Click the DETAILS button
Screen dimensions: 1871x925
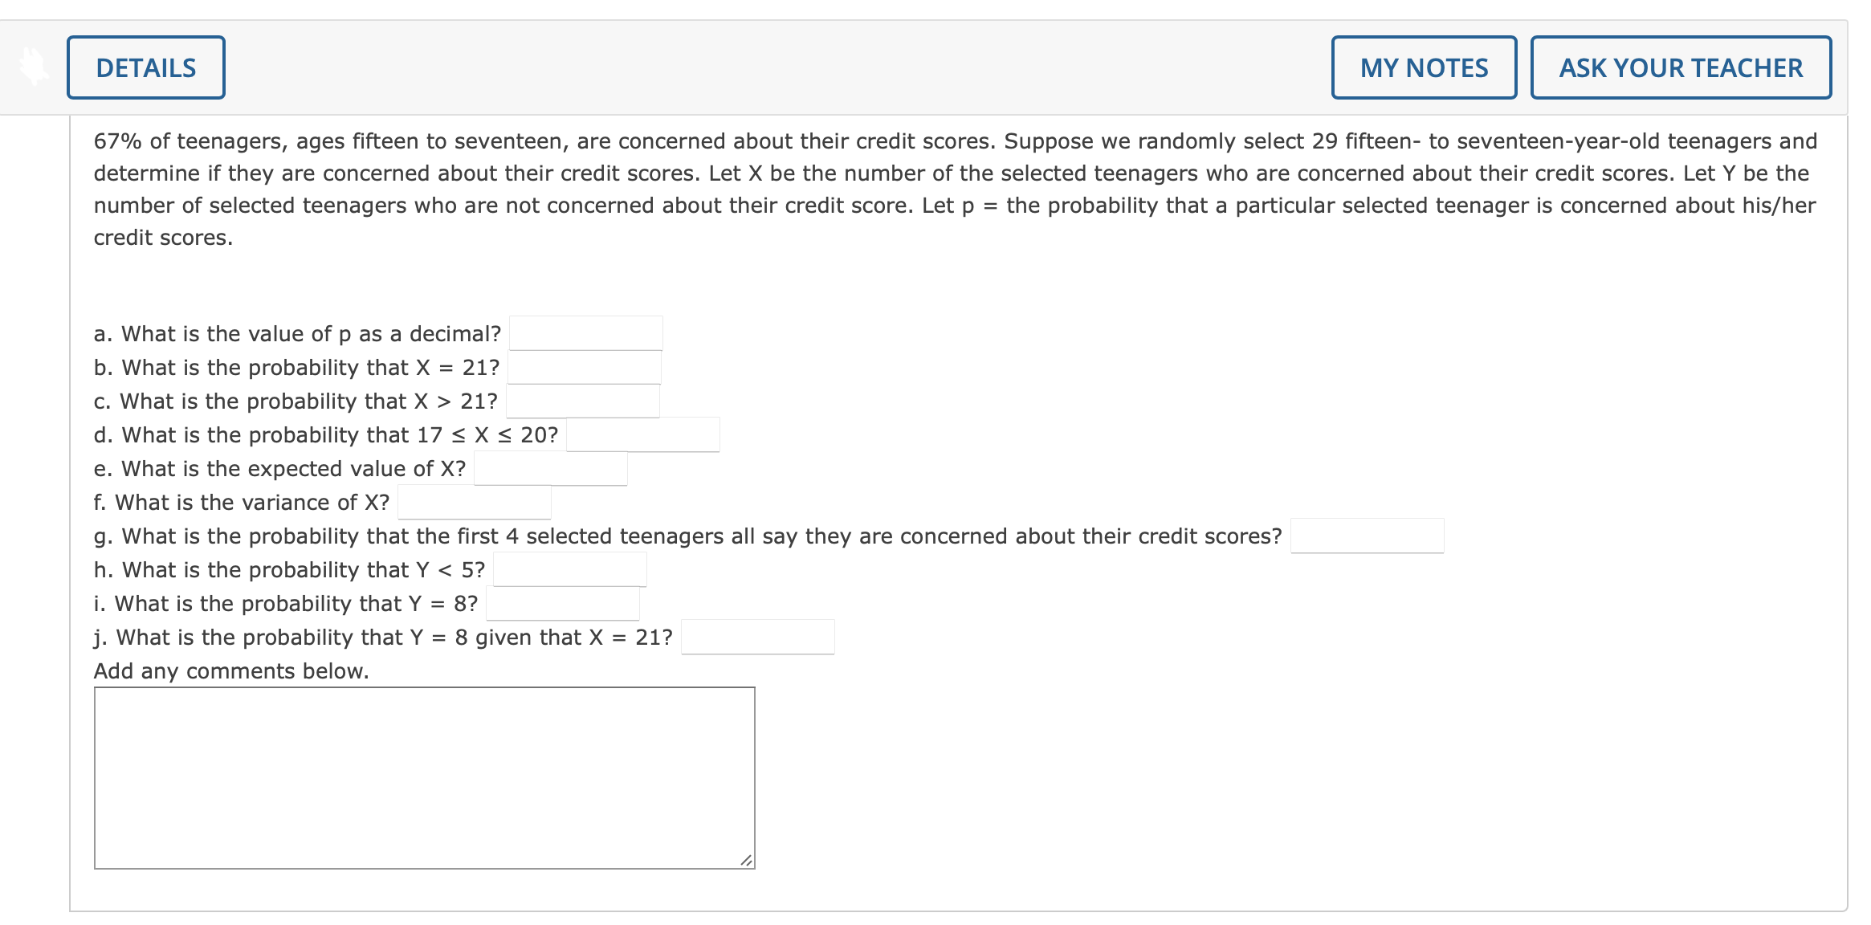(x=145, y=67)
